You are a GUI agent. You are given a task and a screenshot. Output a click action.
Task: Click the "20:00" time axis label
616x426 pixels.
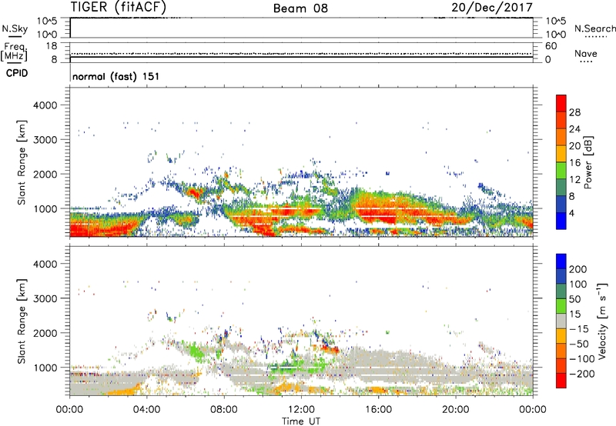tap(455, 410)
